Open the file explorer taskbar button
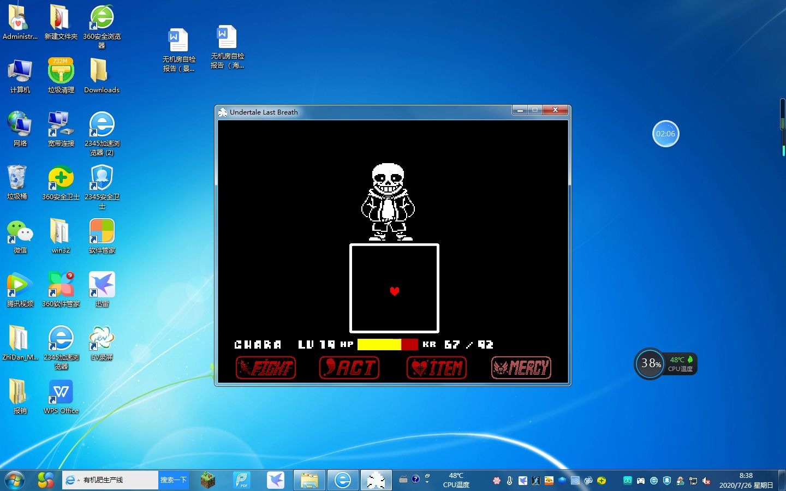 tap(309, 480)
